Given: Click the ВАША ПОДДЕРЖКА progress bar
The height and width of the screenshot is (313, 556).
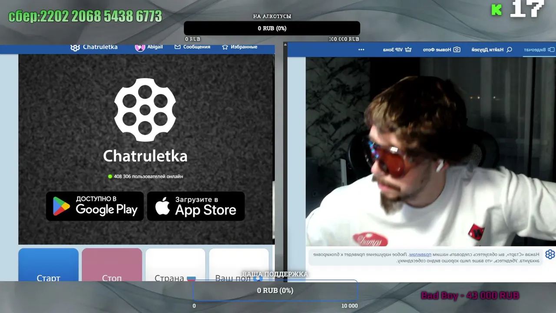Looking at the screenshot, I should tap(275, 290).
